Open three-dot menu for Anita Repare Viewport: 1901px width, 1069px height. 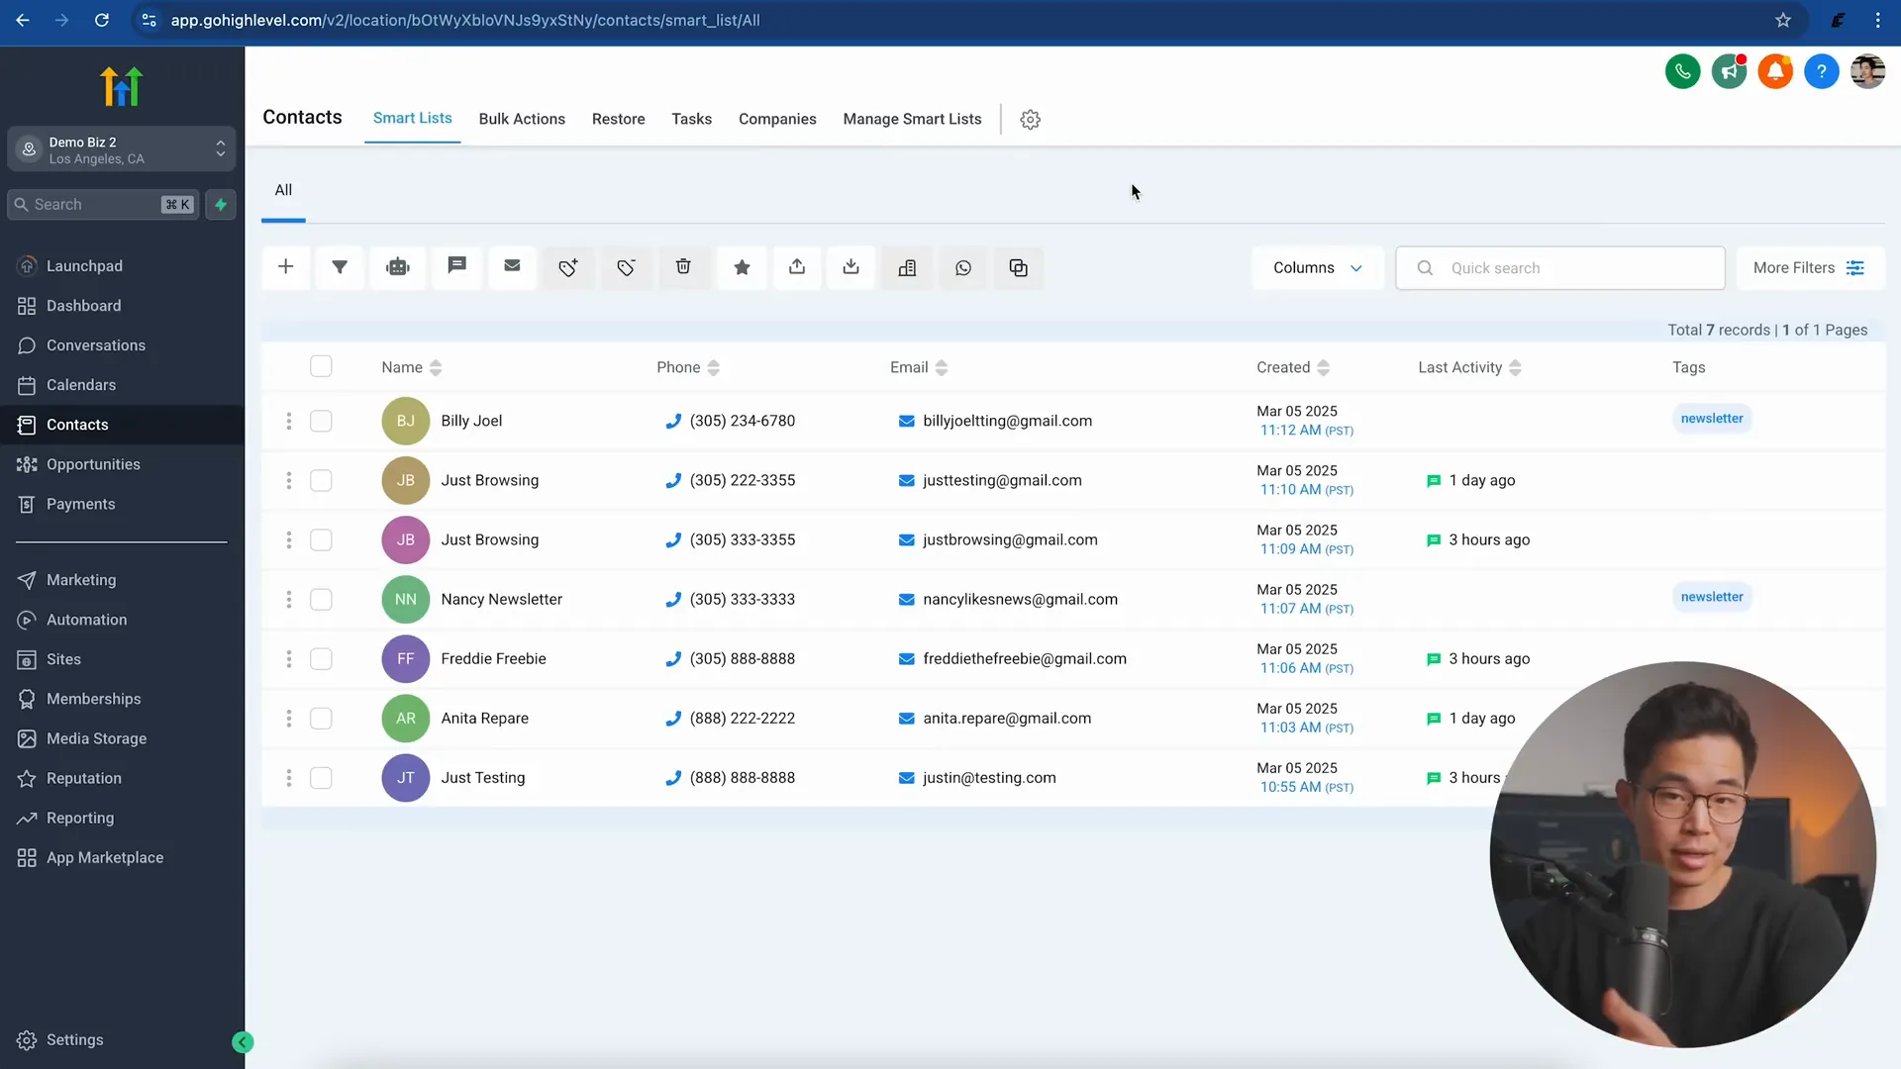289,718
